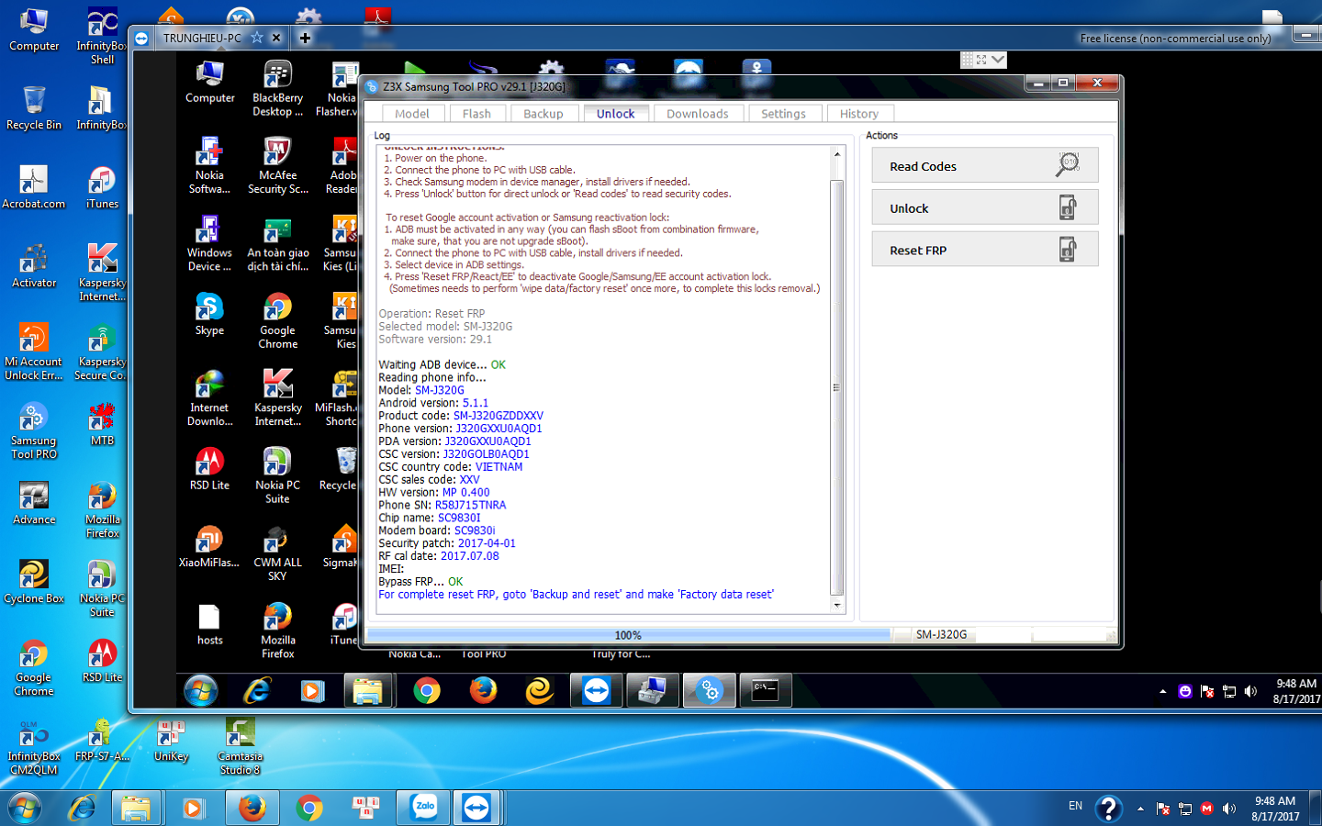The height and width of the screenshot is (826, 1322).
Task: Open the History tab
Action: (x=859, y=114)
